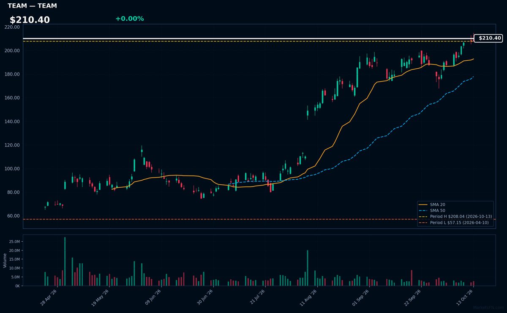Click the large $210.40 price header
Screen dimensions: 507x313
(x=30, y=20)
